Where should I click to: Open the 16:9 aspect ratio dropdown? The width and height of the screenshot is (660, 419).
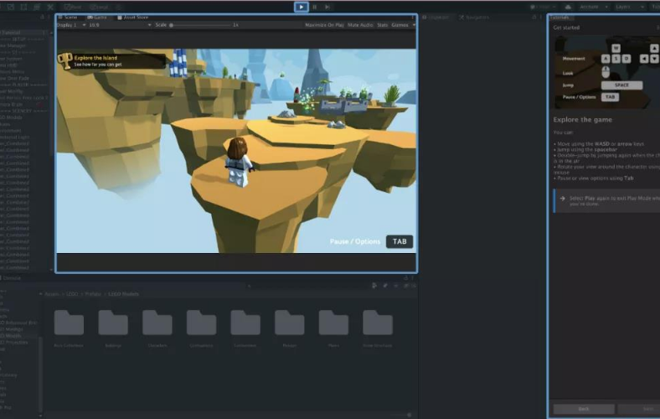click(120, 25)
